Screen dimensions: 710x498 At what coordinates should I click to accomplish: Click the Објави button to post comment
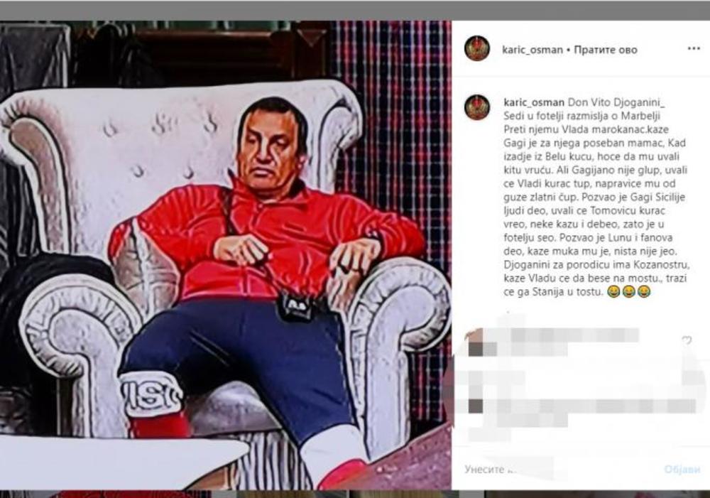pos(682,470)
